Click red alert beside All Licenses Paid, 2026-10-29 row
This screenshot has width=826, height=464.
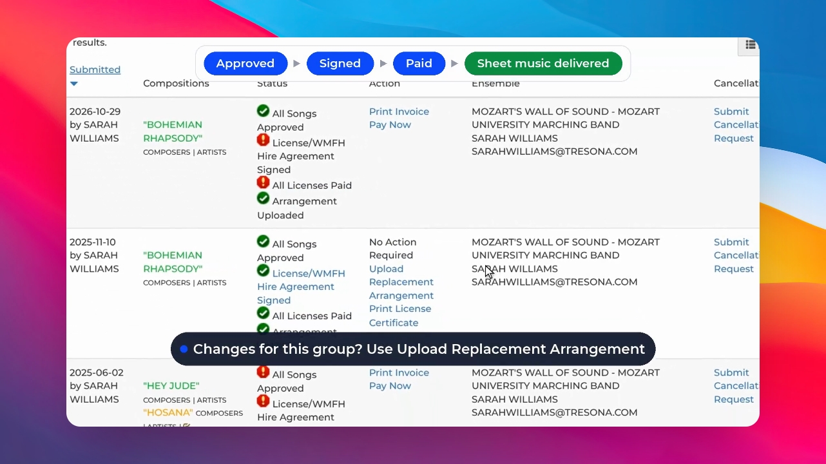(x=263, y=182)
